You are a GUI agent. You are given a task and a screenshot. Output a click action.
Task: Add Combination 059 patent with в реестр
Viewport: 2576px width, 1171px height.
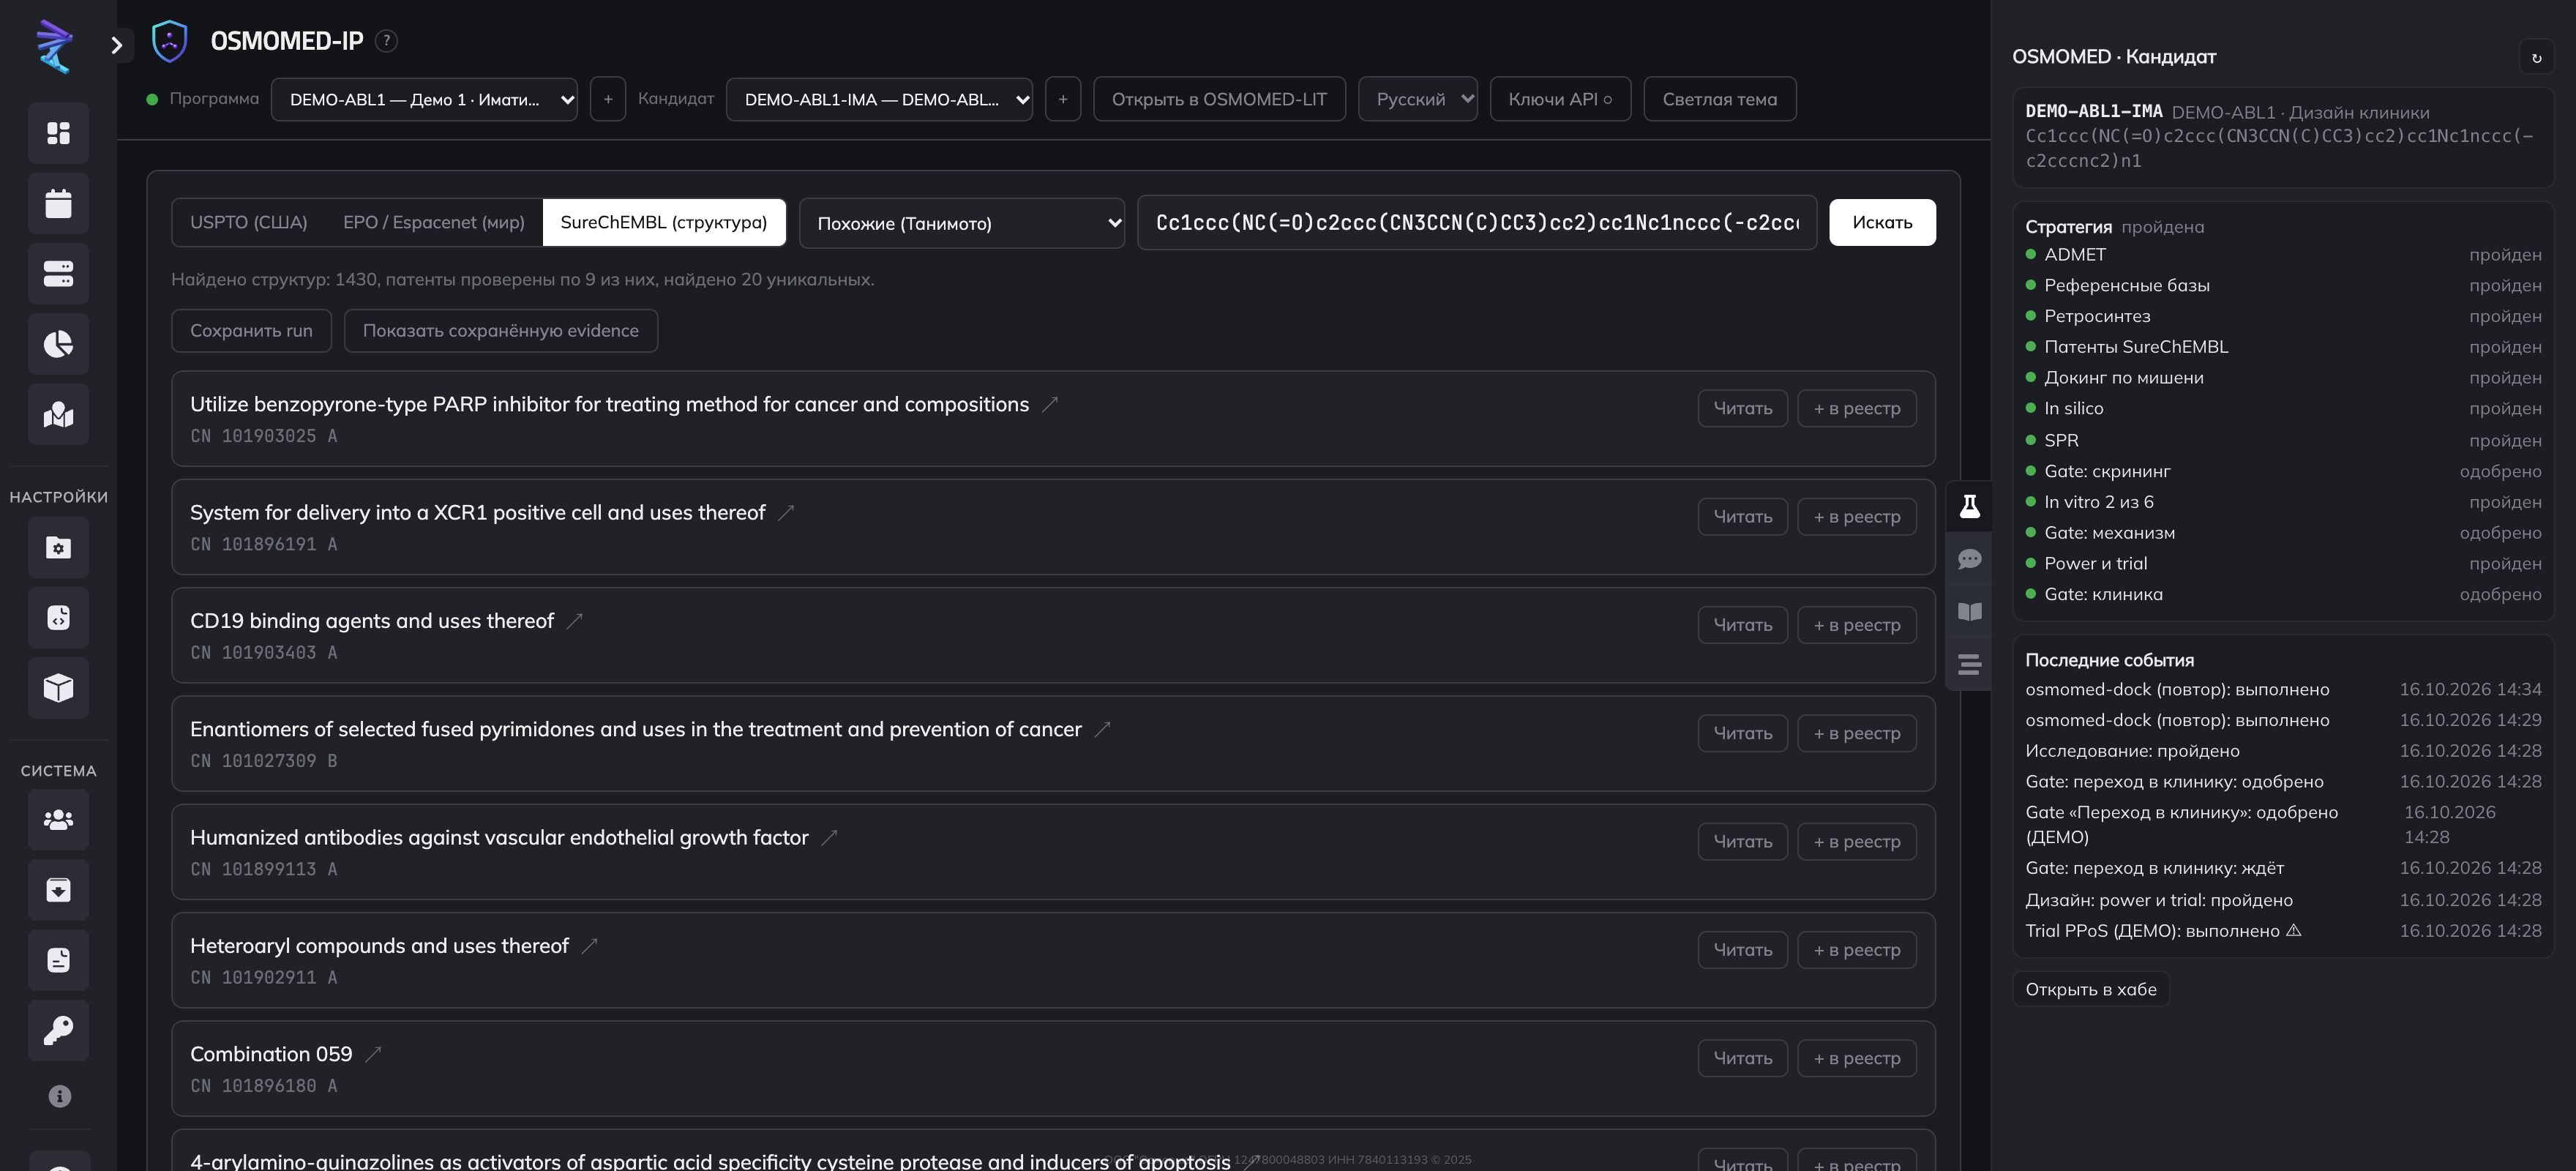point(1856,1058)
